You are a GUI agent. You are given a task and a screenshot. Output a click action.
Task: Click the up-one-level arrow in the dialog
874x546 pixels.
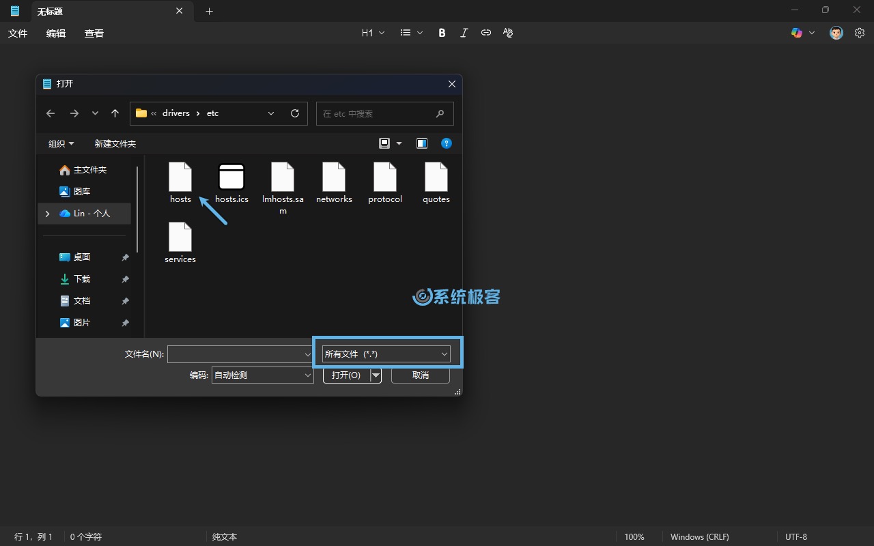pos(115,113)
